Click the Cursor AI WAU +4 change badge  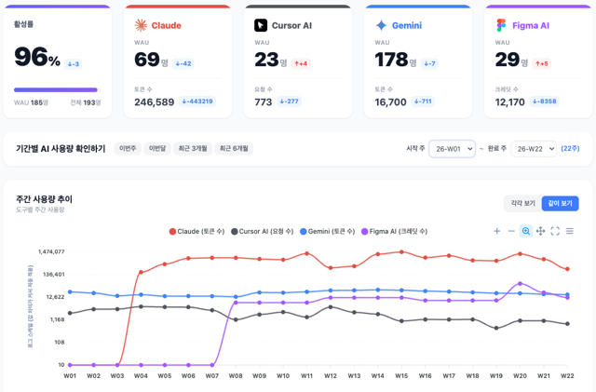tap(301, 63)
